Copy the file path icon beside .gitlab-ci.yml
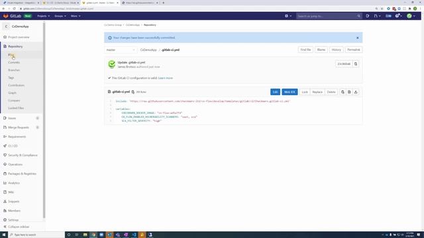The width and height of the screenshot is (424, 238). (132, 92)
